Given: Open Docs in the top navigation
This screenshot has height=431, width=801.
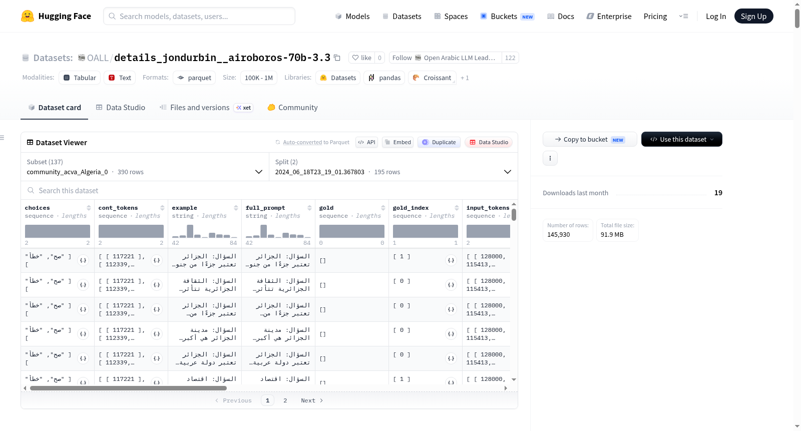Looking at the screenshot, I should 561,16.
